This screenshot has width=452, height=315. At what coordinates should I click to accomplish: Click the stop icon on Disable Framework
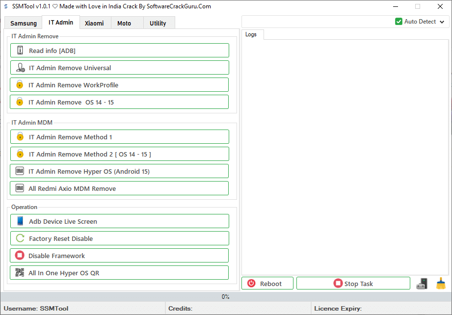click(19, 255)
